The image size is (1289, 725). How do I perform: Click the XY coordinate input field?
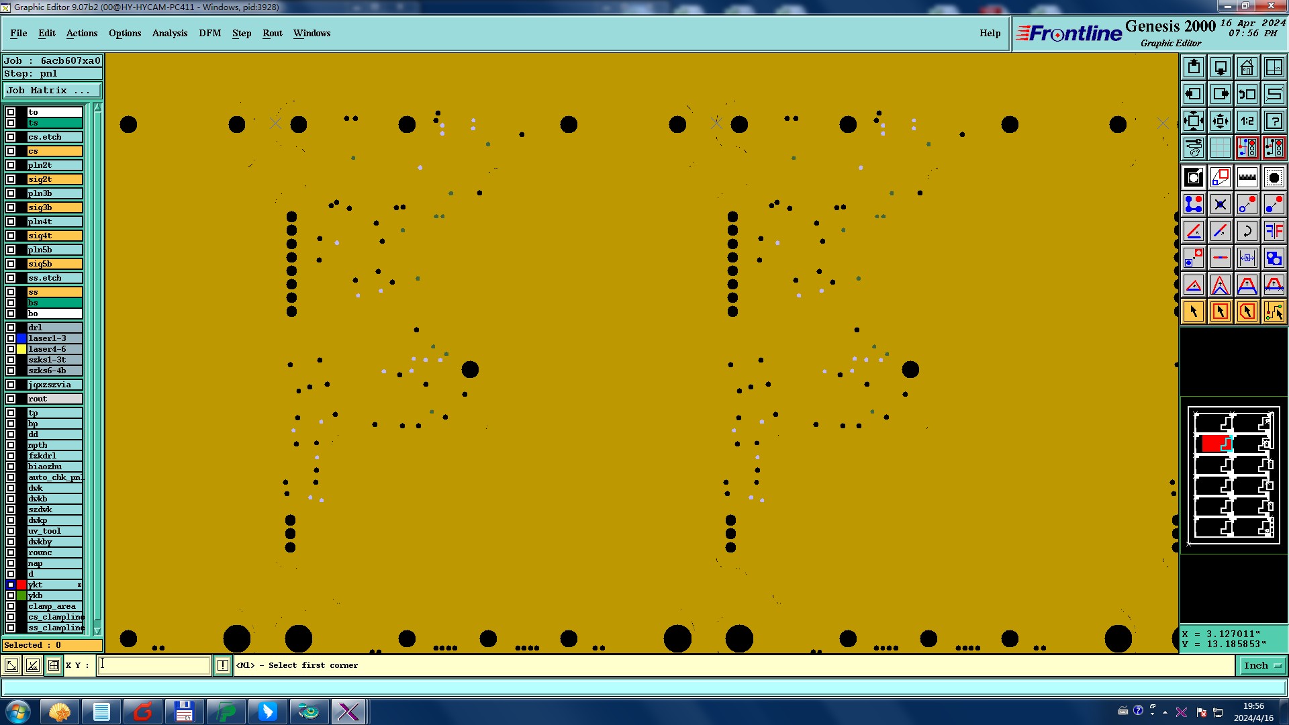click(x=154, y=665)
